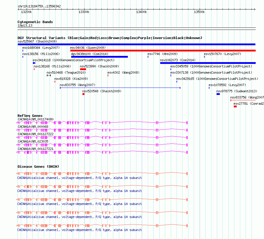Screen dimensions: 264x239
Task: Select CACNA1A|NM_001127222 transcript label
Action: point(36,134)
